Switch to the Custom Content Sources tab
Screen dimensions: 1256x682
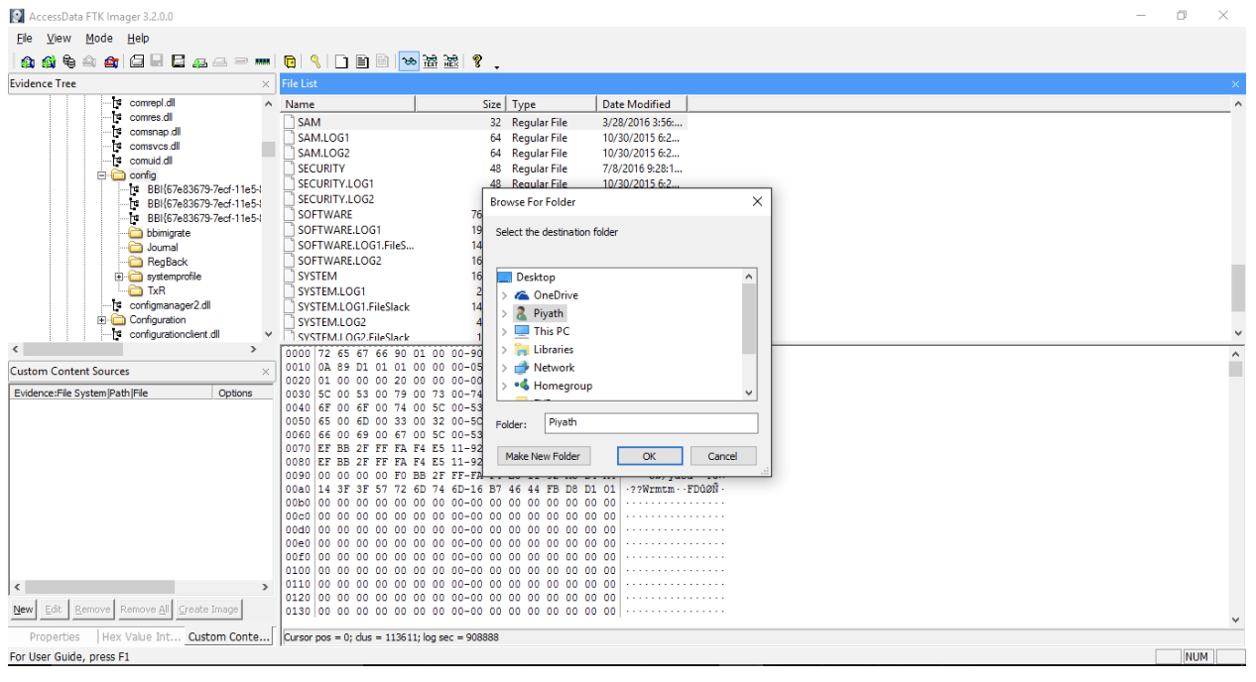click(229, 636)
